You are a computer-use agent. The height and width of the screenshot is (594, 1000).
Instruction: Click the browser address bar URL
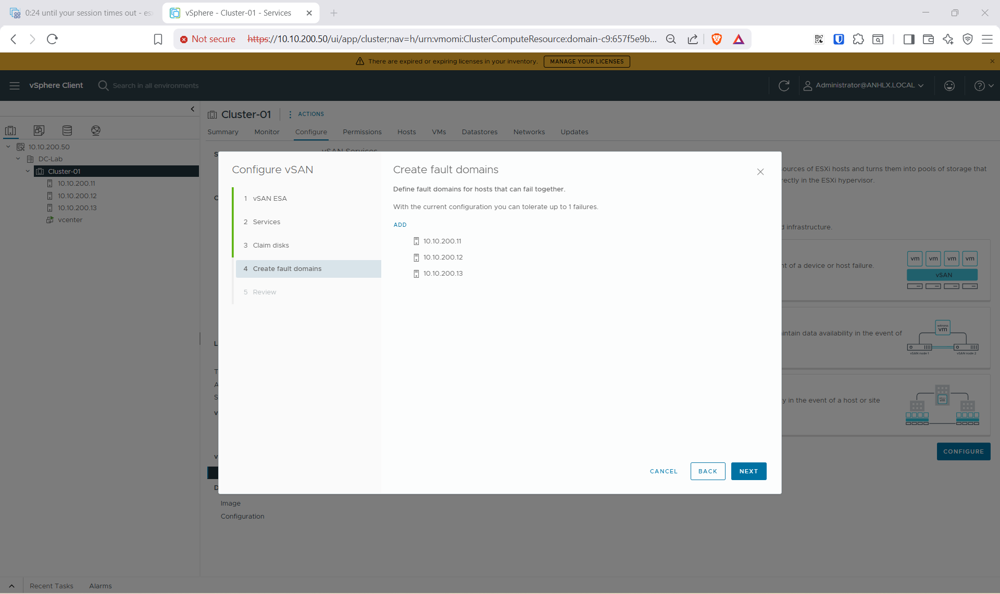452,39
